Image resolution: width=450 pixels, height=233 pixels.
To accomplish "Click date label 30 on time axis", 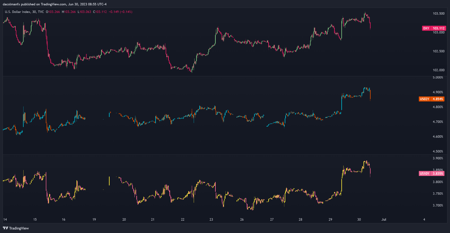I will pyautogui.click(x=359, y=219).
